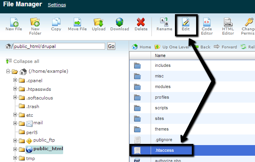Click the home icon beside path field

pyautogui.click(x=8, y=46)
